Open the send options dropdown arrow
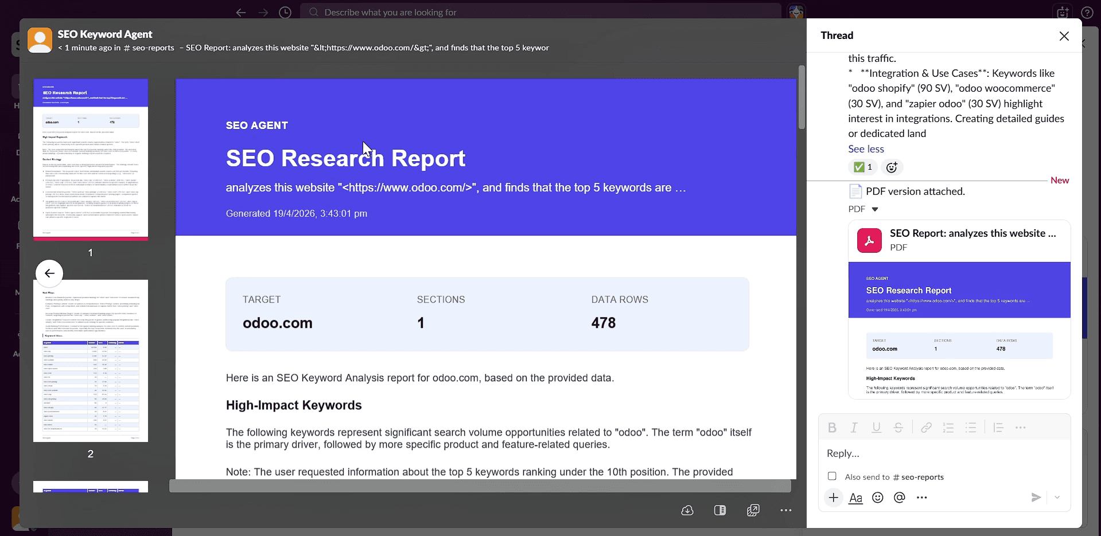 1057,498
